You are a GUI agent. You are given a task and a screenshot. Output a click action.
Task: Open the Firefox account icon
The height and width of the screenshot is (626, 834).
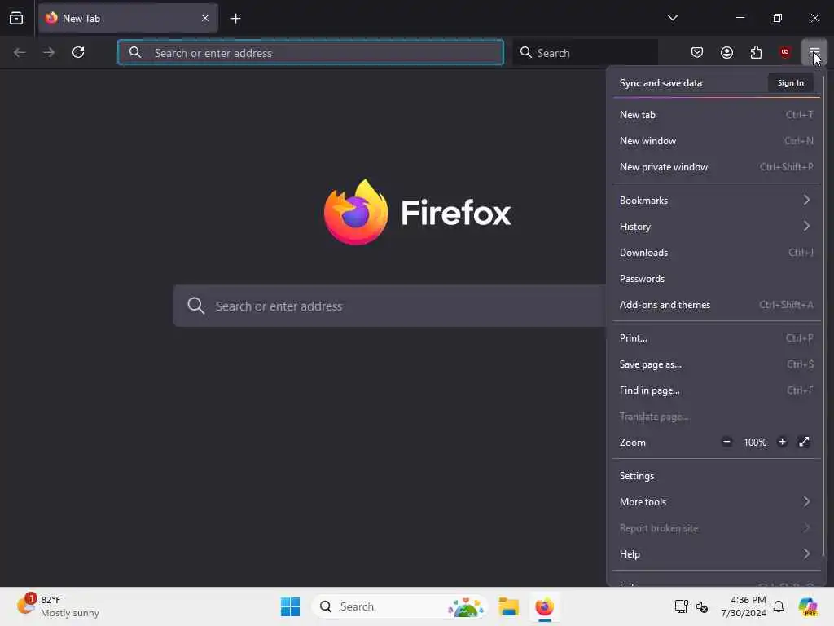726,52
